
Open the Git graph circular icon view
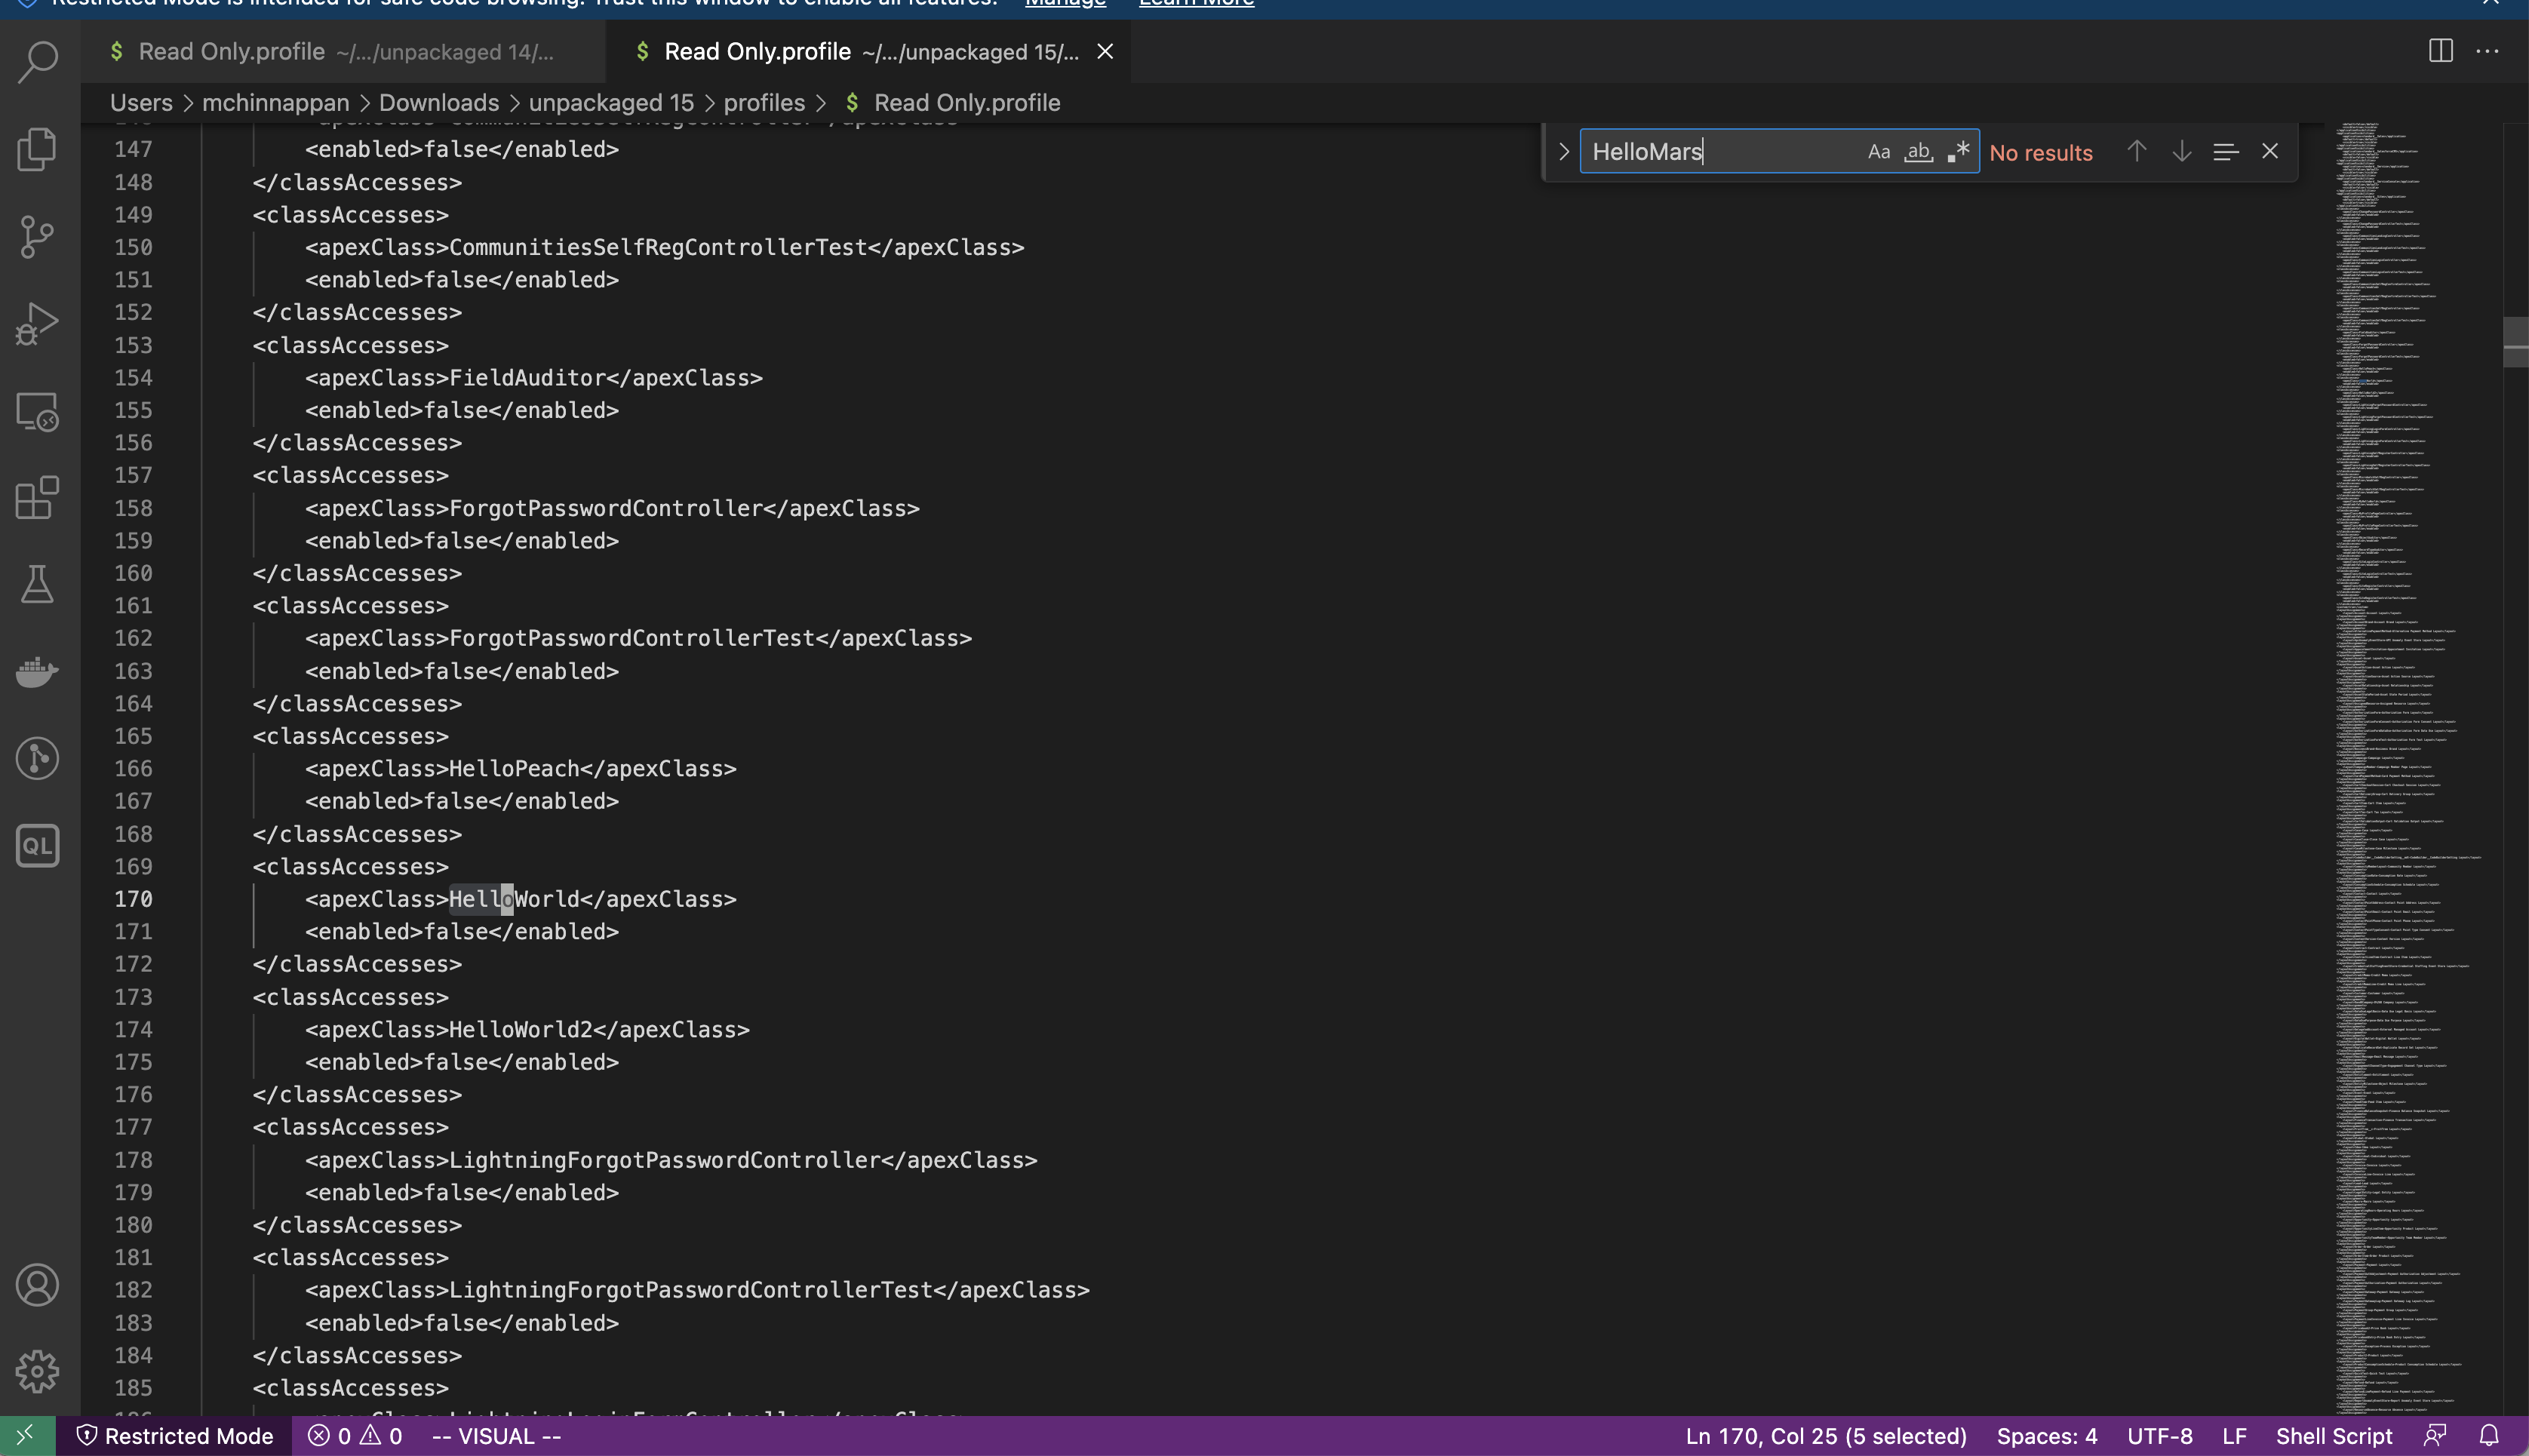pyautogui.click(x=38, y=758)
